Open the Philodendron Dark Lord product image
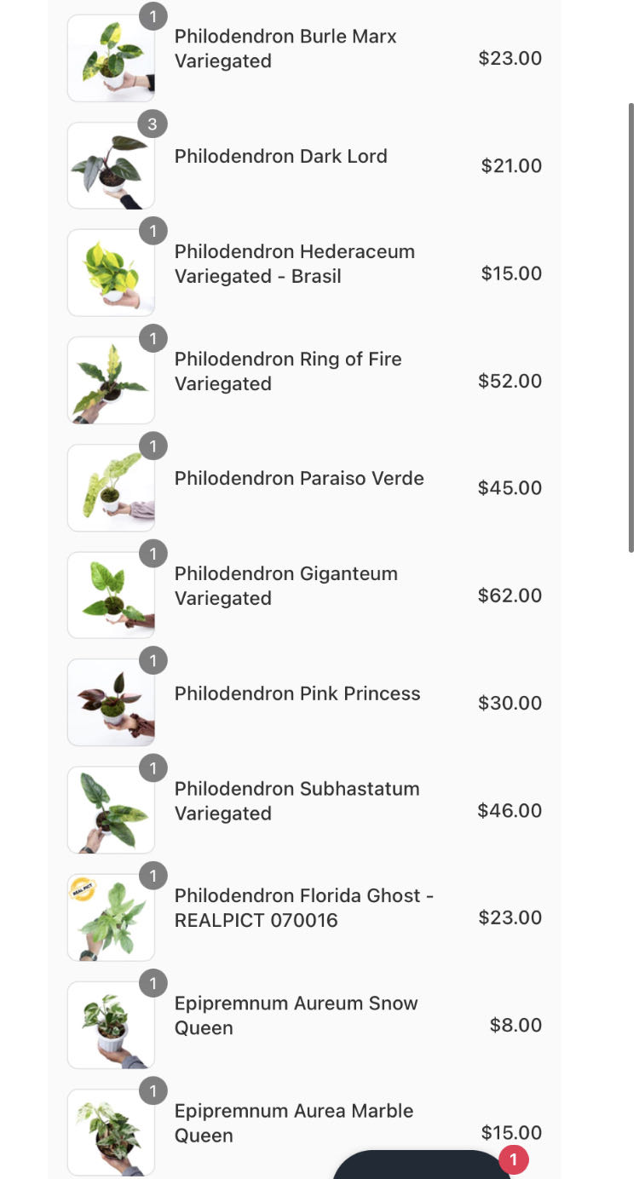The image size is (639, 1179). pyautogui.click(x=111, y=166)
